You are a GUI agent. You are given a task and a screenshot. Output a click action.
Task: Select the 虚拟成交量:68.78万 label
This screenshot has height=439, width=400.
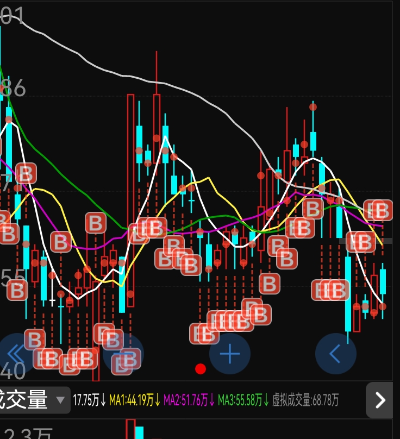[305, 400]
